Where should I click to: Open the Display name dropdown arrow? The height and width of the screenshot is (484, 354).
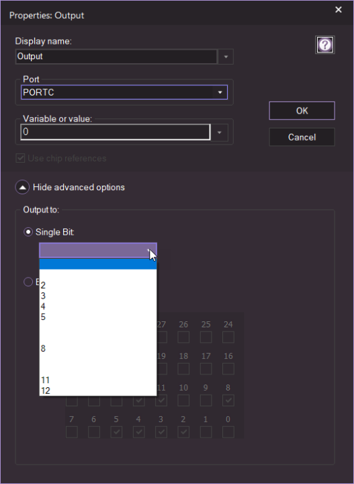226,56
